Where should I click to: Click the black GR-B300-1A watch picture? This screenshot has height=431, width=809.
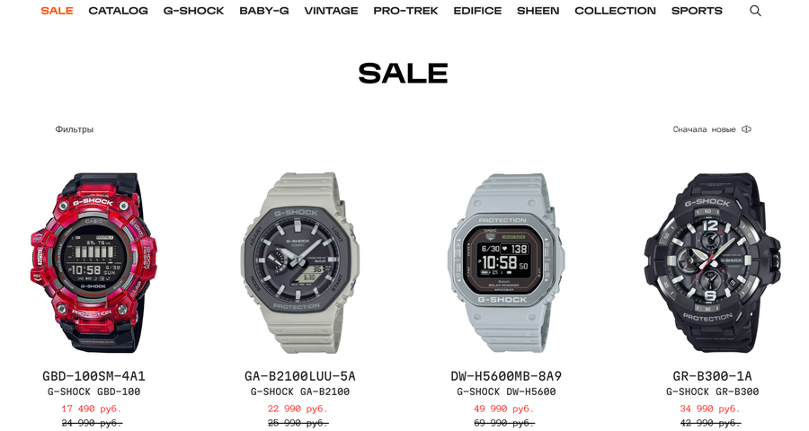(x=712, y=263)
